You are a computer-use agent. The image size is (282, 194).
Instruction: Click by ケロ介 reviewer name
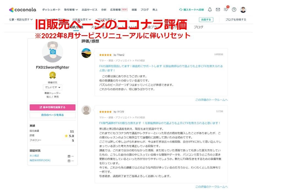(x=119, y=112)
